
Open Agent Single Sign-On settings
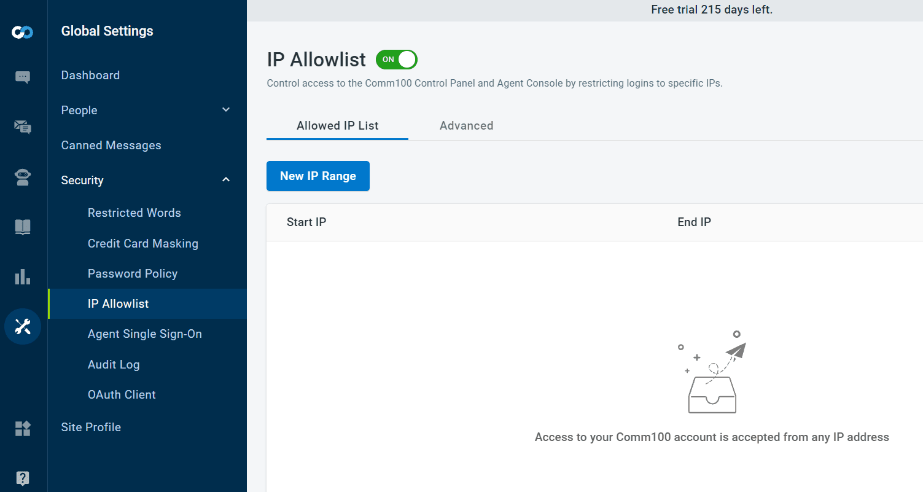[x=145, y=334]
